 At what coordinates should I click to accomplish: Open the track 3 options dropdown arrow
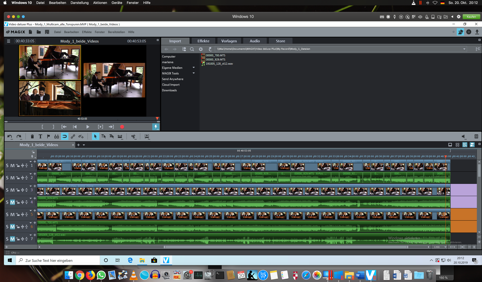tap(31, 186)
